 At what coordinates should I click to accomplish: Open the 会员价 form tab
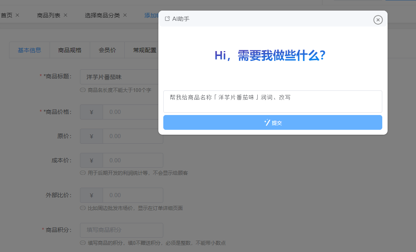pos(107,50)
